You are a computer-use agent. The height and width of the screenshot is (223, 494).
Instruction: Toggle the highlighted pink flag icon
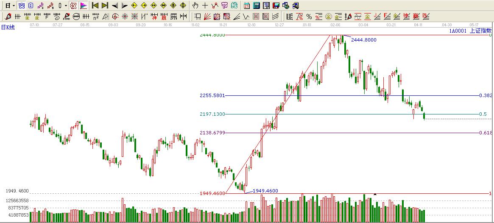tap(83, 6)
